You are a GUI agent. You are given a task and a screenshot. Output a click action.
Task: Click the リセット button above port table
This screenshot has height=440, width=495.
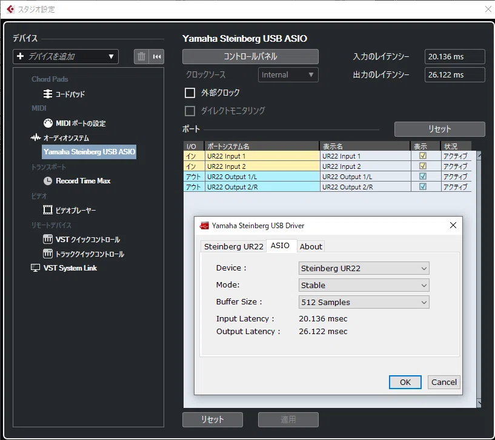(439, 129)
